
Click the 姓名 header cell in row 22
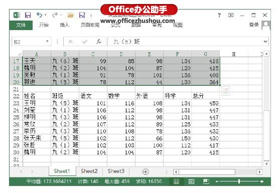click(x=37, y=96)
